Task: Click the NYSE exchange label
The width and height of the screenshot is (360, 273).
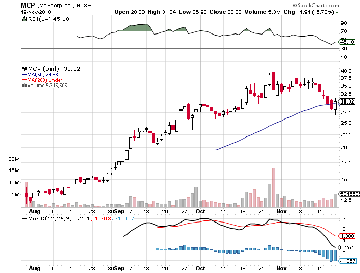Action: coord(84,6)
